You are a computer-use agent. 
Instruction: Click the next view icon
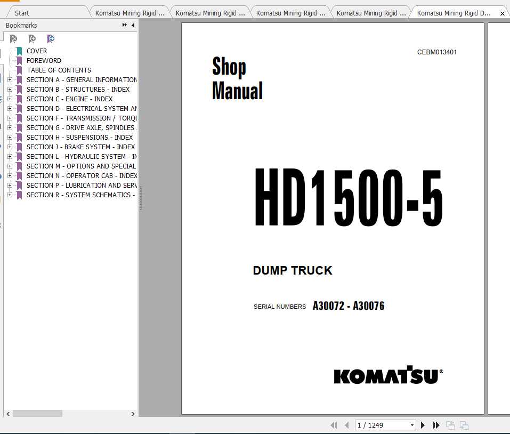464,425
